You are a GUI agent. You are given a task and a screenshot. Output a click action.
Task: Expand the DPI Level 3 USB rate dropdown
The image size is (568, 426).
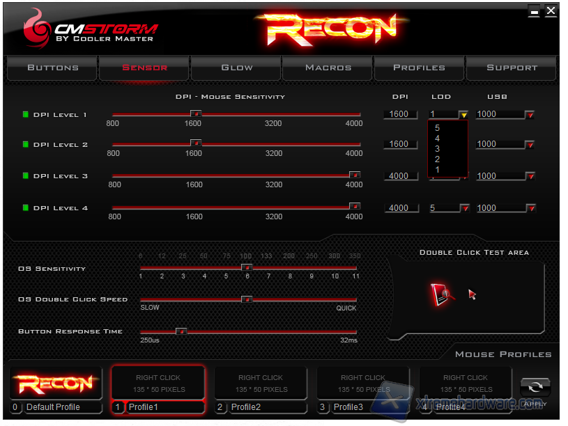(x=529, y=177)
